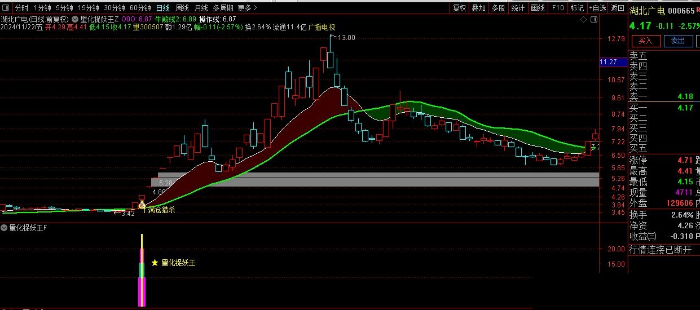Expand the 量化捉妖王Z indicator dropdown
The height and width of the screenshot is (310, 700).
pyautogui.click(x=76, y=19)
